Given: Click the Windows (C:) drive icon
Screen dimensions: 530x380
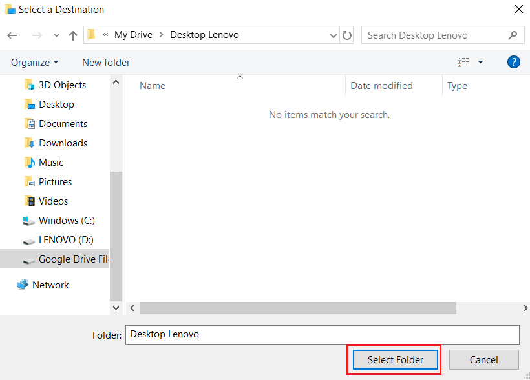Looking at the screenshot, I should pyautogui.click(x=28, y=221).
